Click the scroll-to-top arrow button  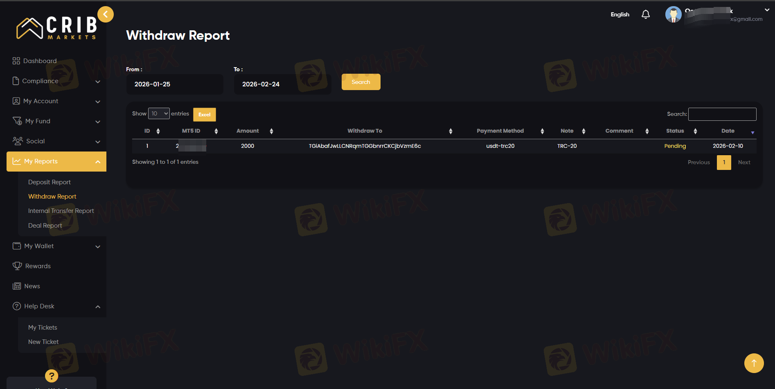[x=754, y=363]
